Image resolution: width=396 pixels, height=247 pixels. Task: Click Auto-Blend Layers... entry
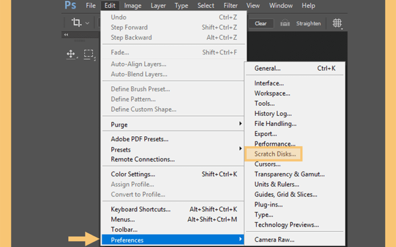coord(173,74)
